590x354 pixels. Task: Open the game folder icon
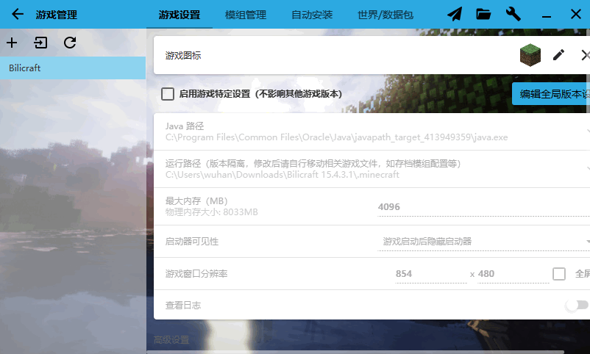point(483,15)
